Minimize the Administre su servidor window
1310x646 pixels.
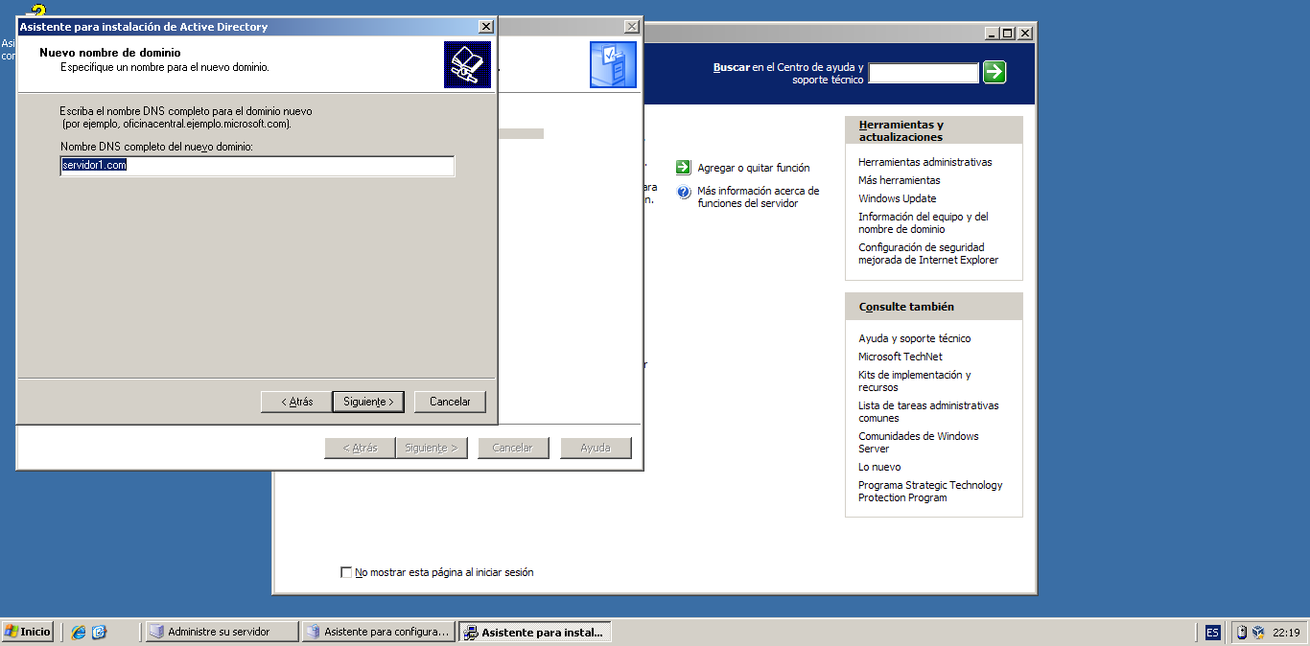coord(991,33)
